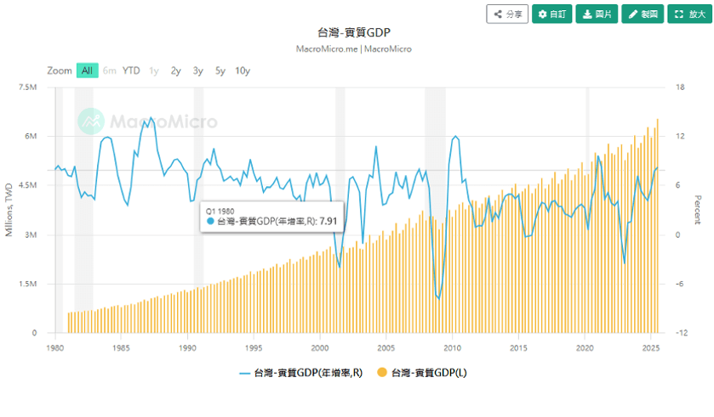This screenshot has height=417, width=714.
Task: Set zoom range to 3y
Action: pos(197,70)
